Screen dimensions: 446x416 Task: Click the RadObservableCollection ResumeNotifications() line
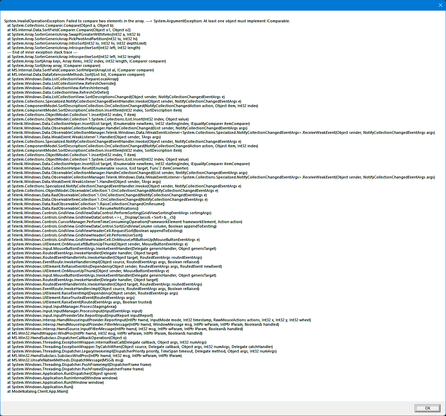[73, 208]
